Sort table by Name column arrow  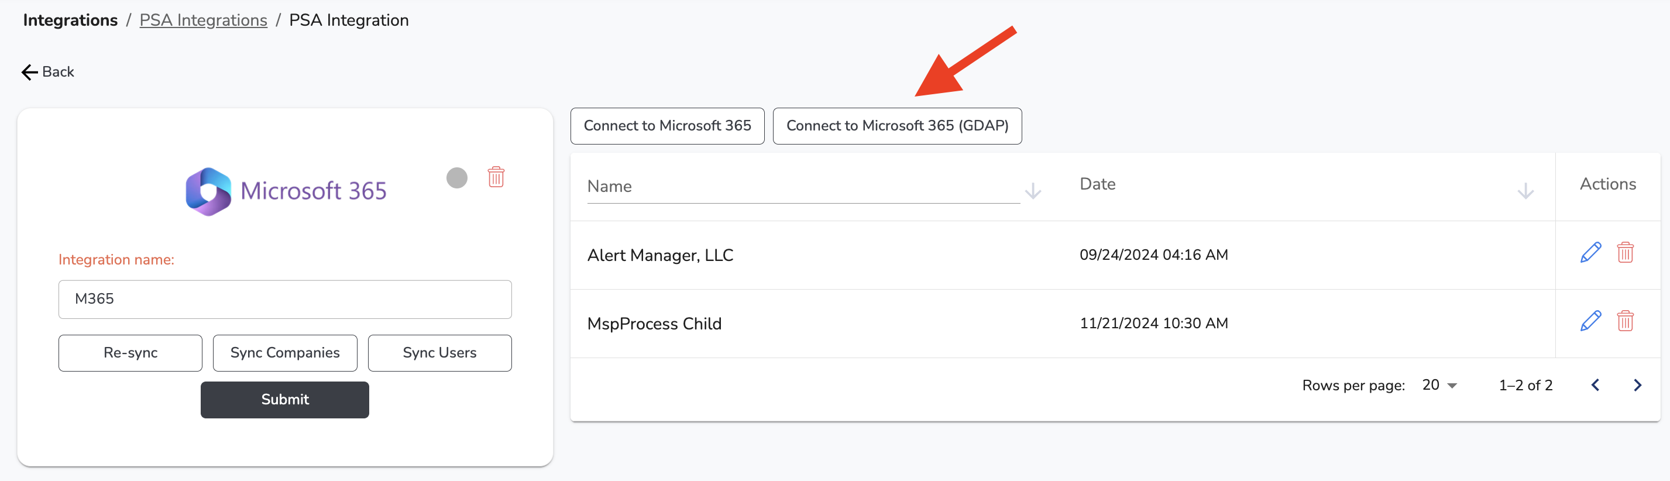tap(1033, 191)
